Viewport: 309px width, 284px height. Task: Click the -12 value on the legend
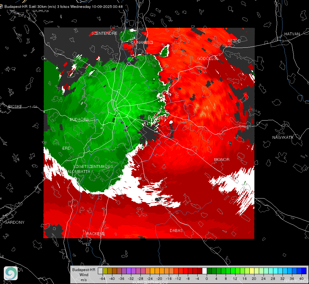[178, 279]
